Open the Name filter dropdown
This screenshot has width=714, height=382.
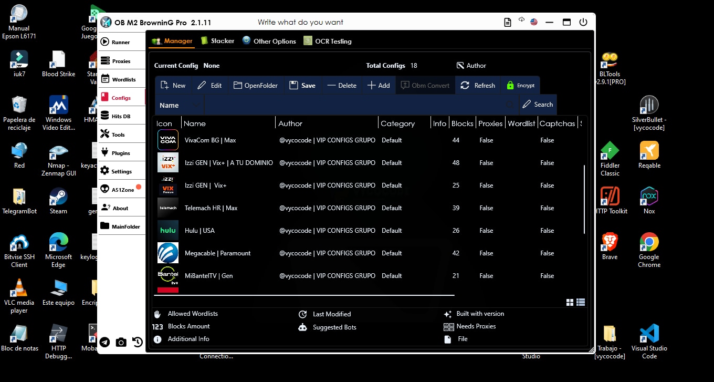[x=178, y=105]
